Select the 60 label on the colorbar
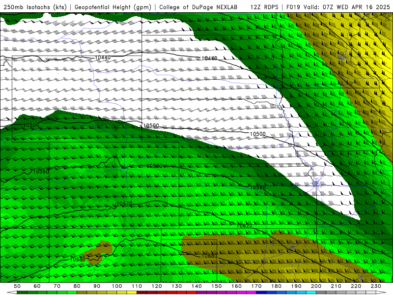 [37, 286]
